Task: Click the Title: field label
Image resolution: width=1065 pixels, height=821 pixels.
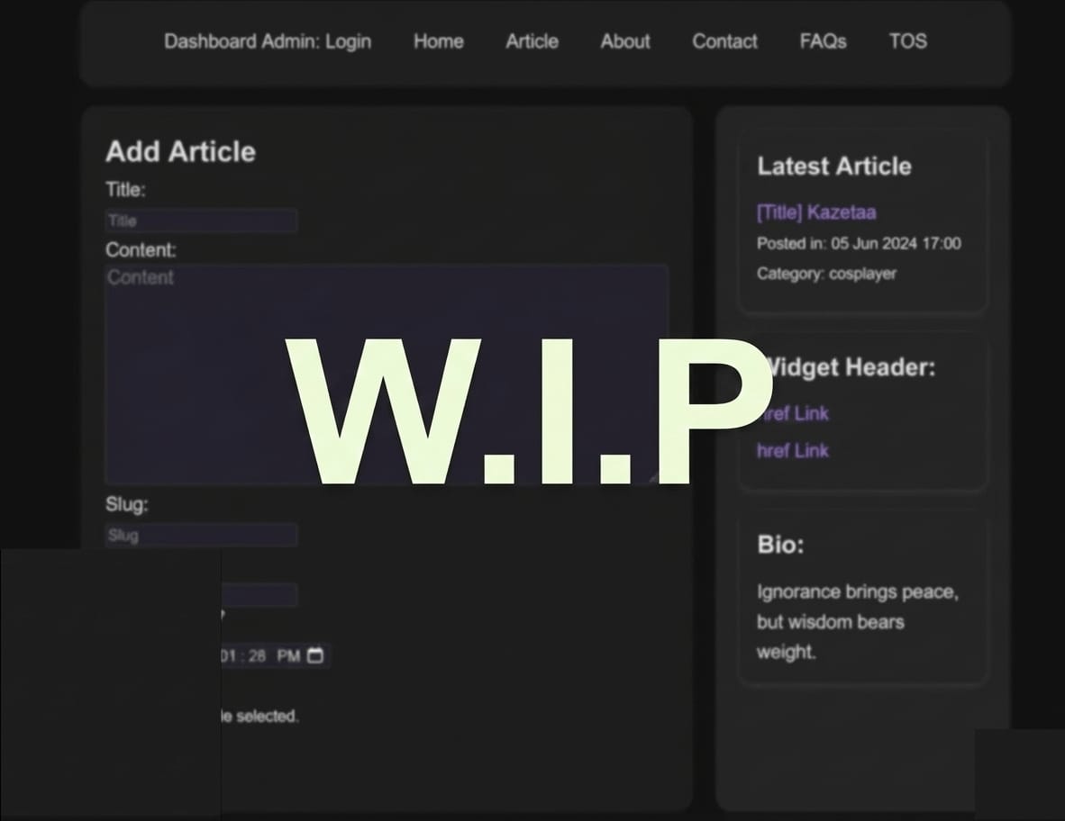Action: (125, 189)
